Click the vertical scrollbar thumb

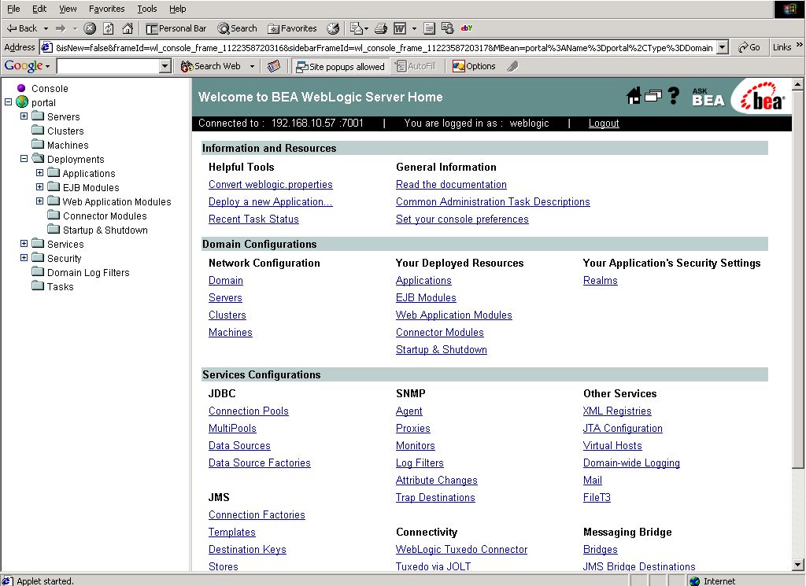click(x=798, y=279)
